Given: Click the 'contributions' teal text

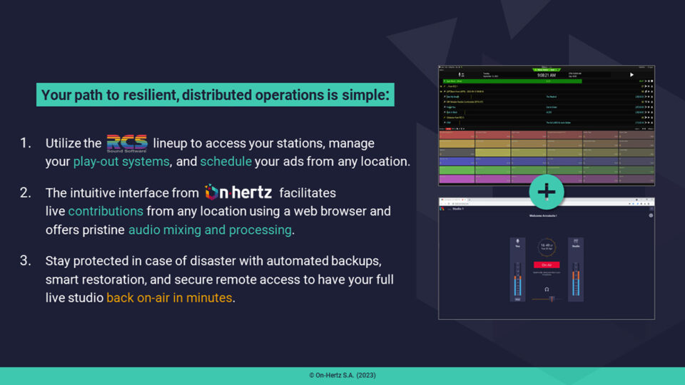Looking at the screenshot, I should tap(106, 211).
